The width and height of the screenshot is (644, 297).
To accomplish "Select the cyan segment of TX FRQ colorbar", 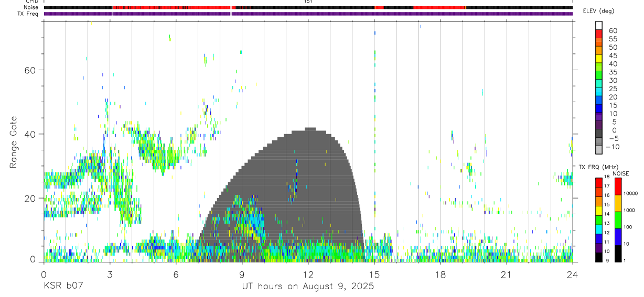I will pyautogui.click(x=599, y=229).
